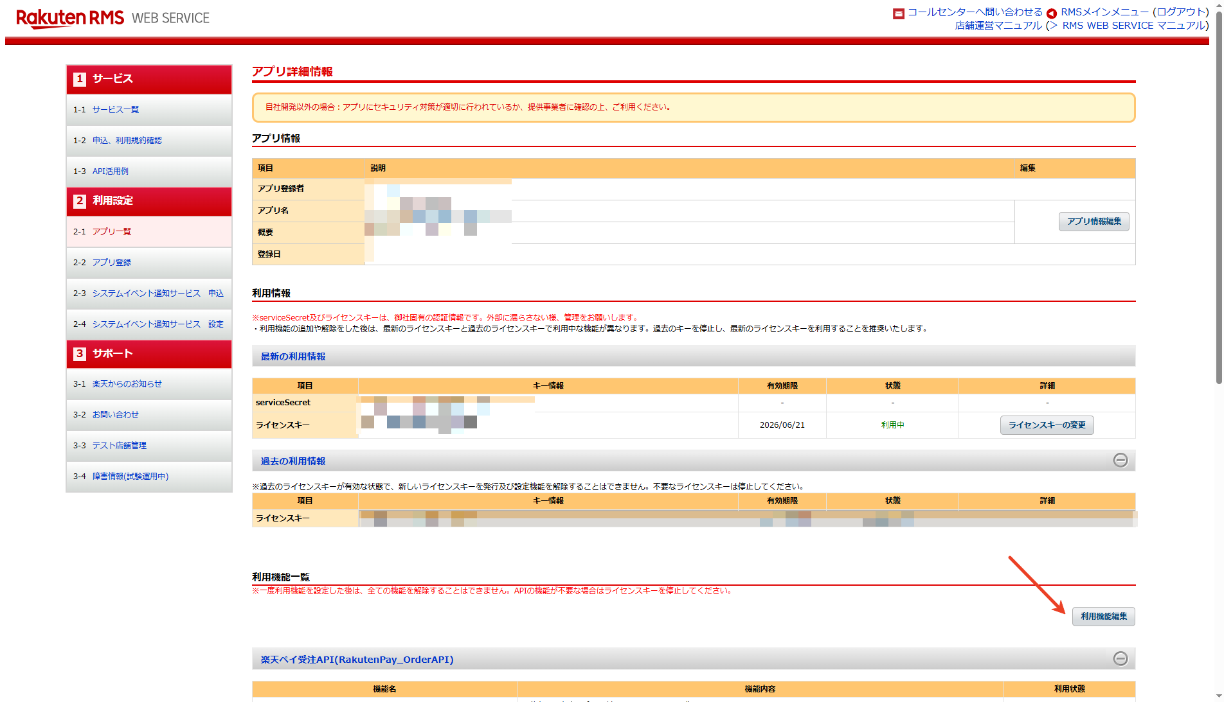Click the 利用設定 section header in sidebar
Image resolution: width=1224 pixels, height=702 pixels.
pos(149,201)
